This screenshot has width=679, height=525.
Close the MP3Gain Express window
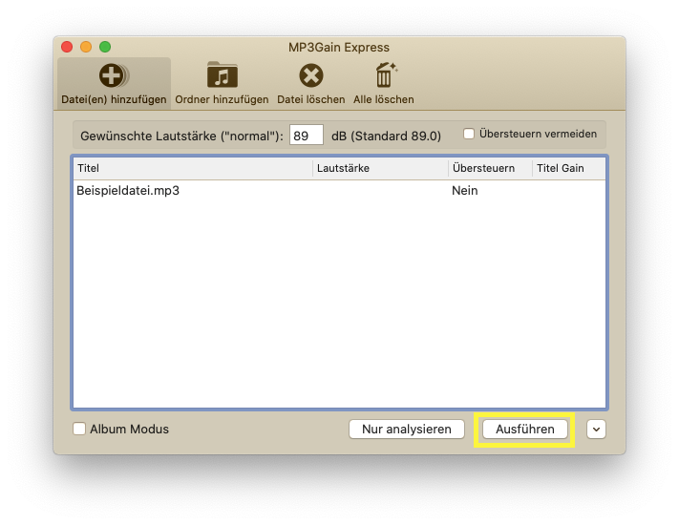click(x=67, y=47)
